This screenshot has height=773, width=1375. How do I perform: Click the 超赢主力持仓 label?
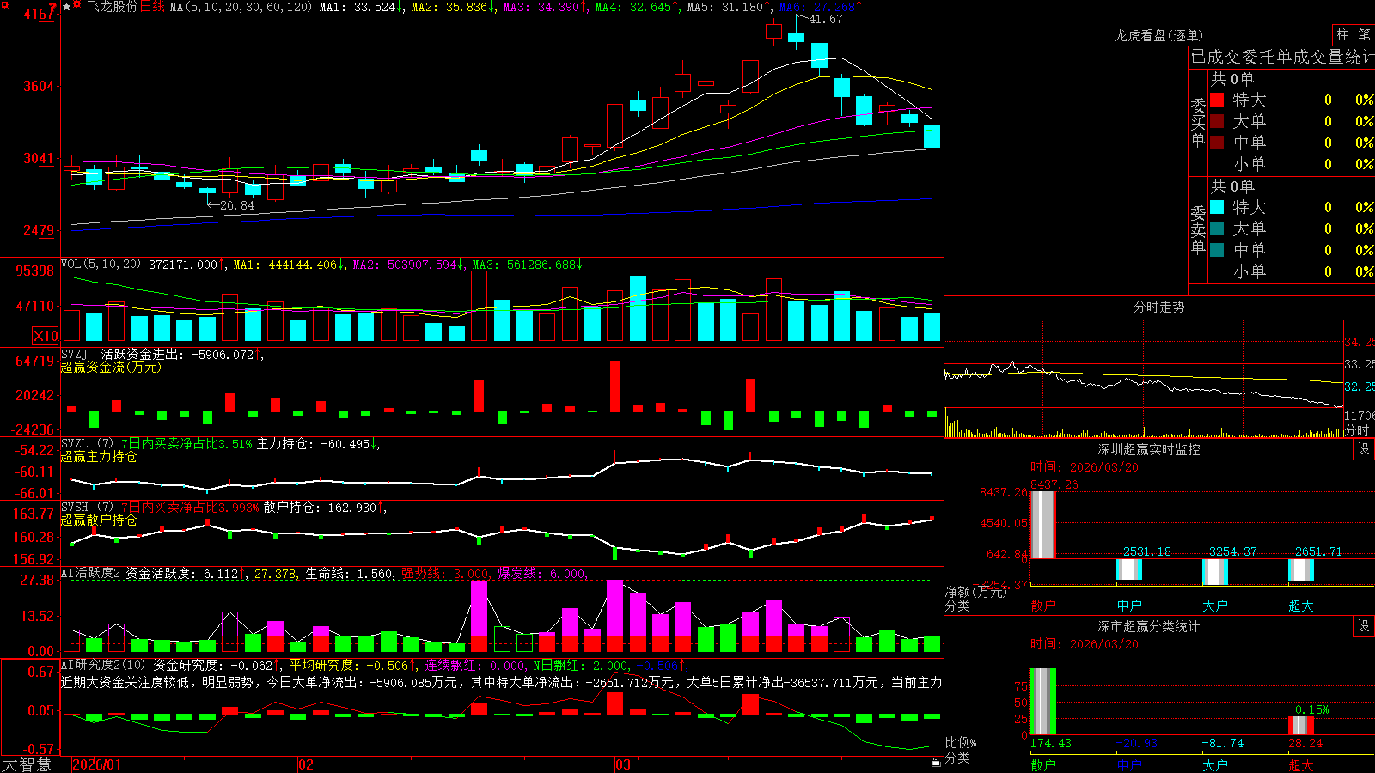pyautogui.click(x=99, y=456)
